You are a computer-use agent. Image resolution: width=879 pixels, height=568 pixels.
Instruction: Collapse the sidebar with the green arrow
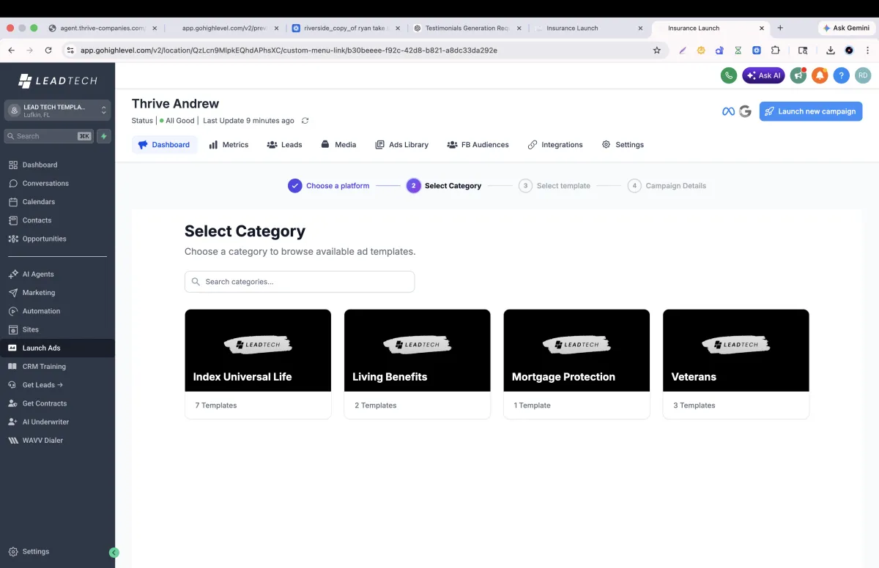pyautogui.click(x=114, y=553)
